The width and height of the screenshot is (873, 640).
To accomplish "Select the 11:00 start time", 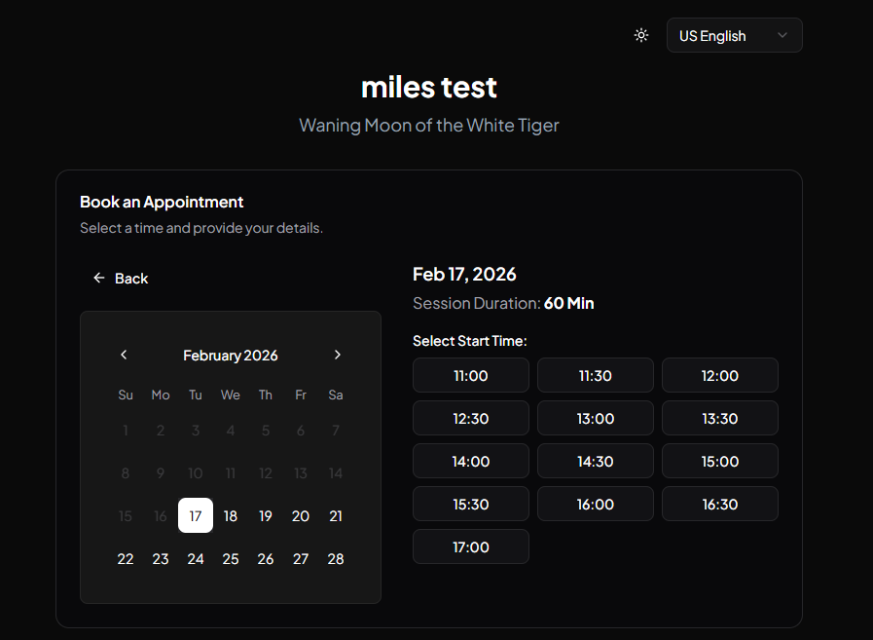I will tap(471, 375).
